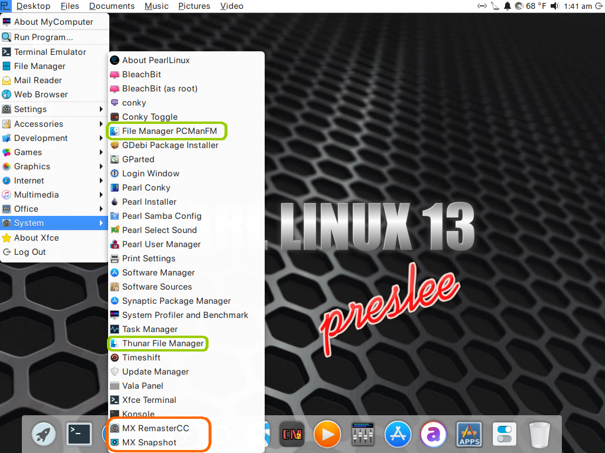Screen dimensions: 605x453
Task: Open the toggle switches settings dock icon
Action: (x=504, y=435)
